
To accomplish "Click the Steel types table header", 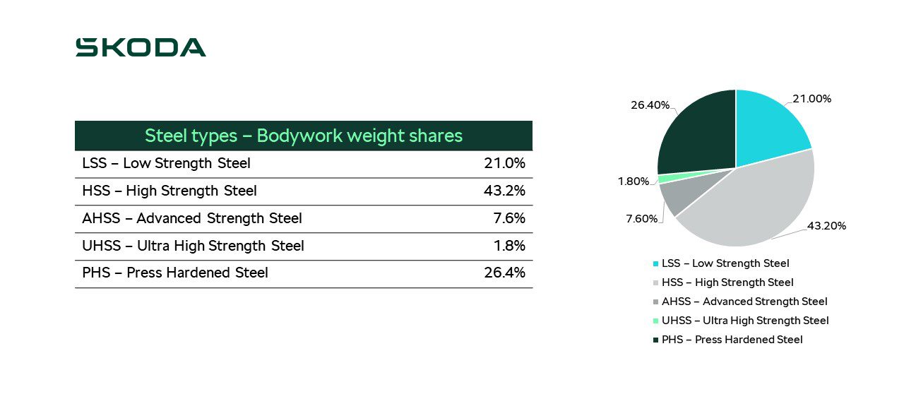I will click(304, 136).
